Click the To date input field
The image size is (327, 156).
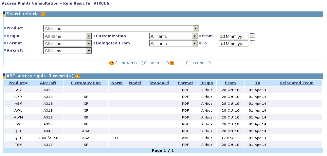click(x=234, y=43)
